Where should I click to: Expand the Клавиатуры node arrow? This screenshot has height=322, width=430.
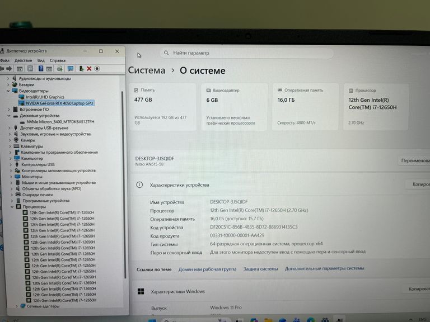10,146
